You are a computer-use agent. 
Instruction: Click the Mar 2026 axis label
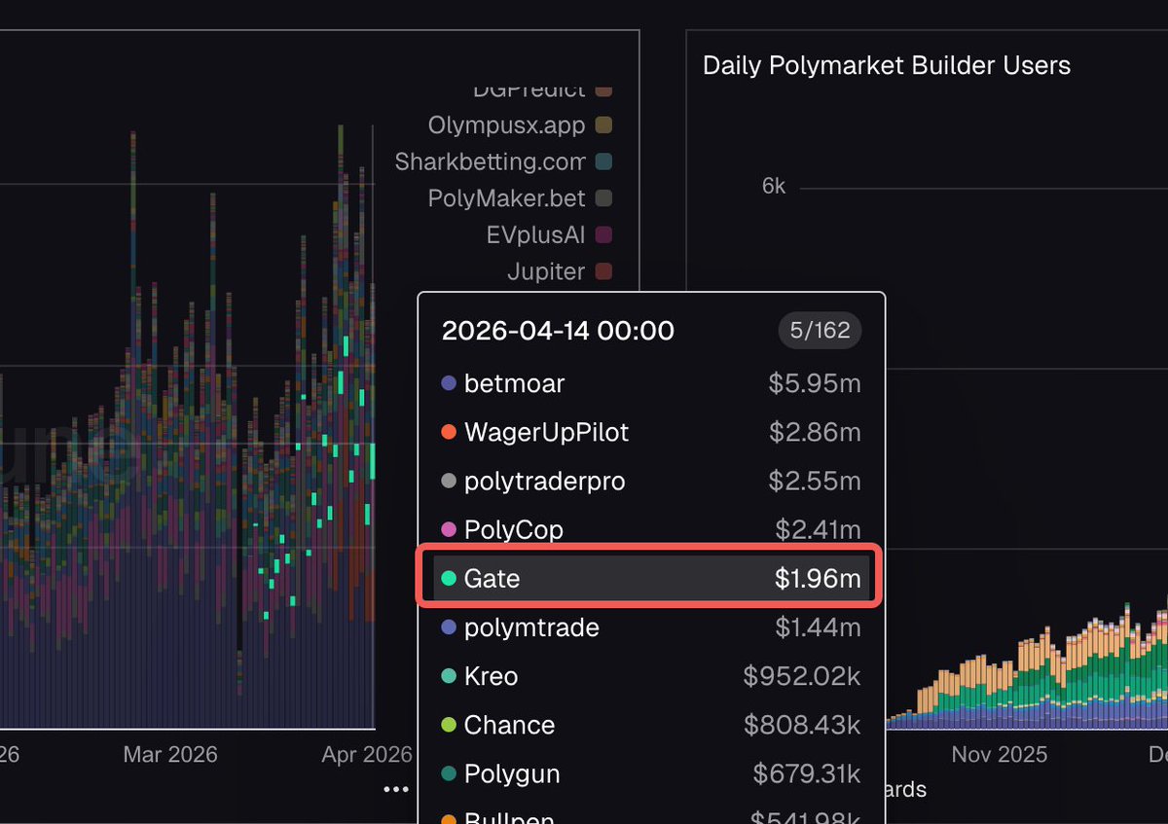[x=170, y=754]
